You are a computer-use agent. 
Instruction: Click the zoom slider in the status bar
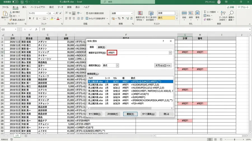[234, 140]
